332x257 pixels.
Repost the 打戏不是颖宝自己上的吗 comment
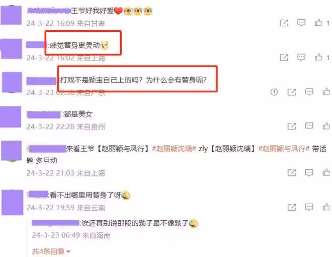click(x=292, y=92)
